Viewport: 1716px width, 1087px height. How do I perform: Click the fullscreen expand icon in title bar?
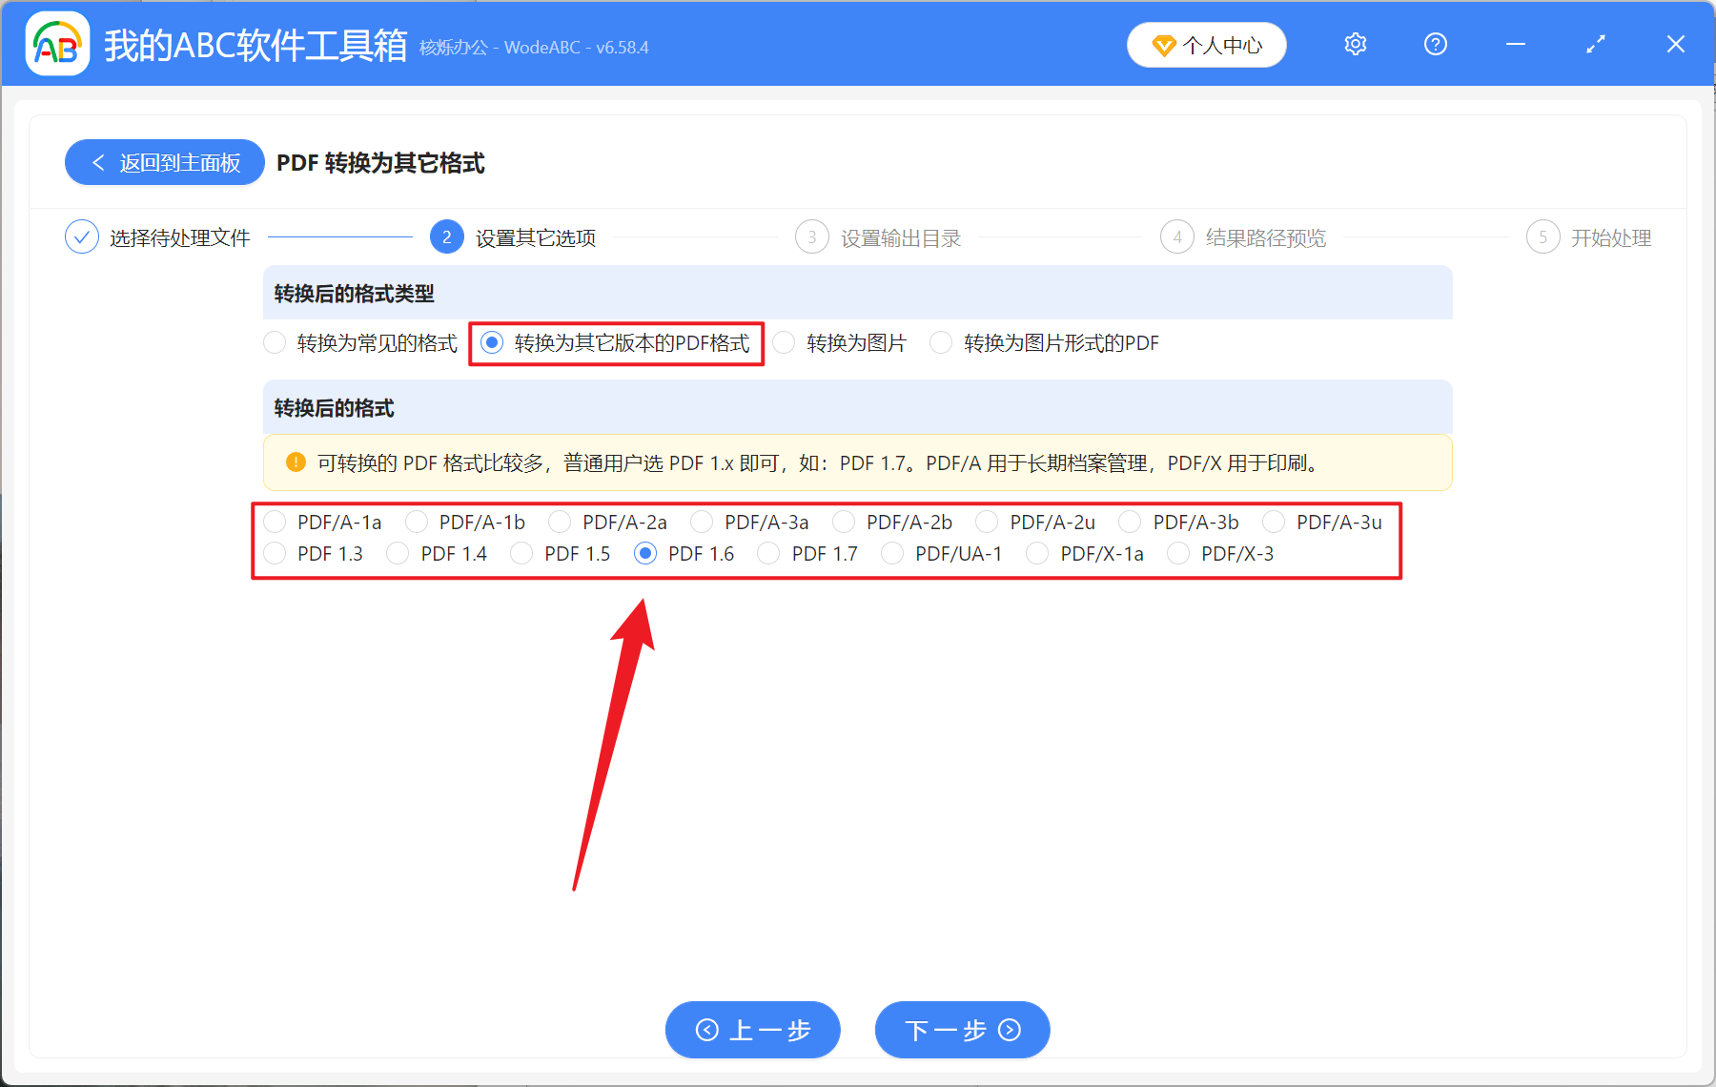[x=1595, y=44]
